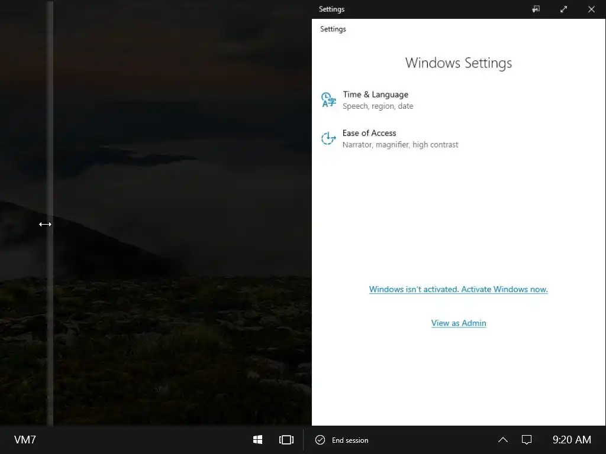Expand the Settings window to full screen

(563, 9)
